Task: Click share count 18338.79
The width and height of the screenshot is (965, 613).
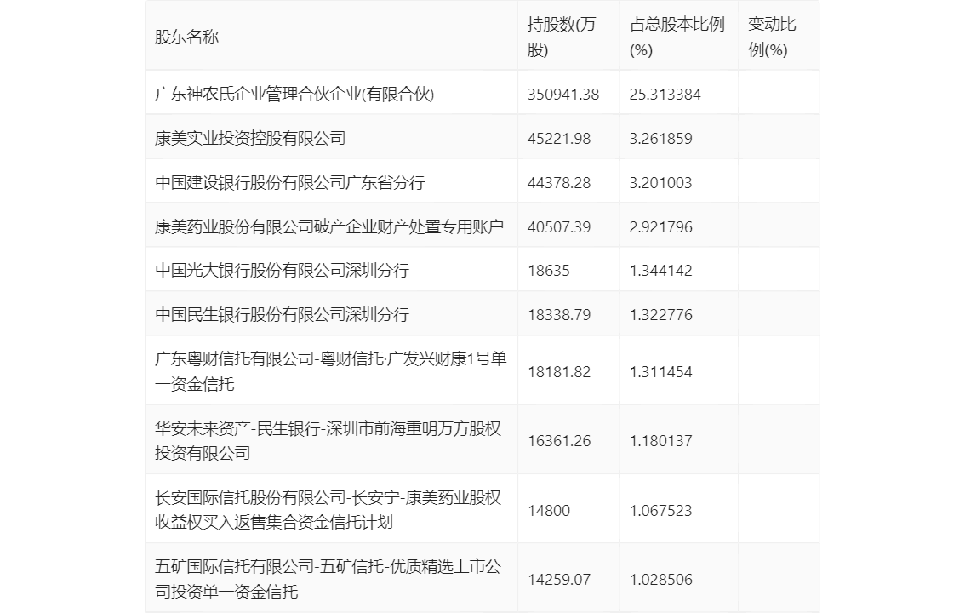Action: click(559, 315)
